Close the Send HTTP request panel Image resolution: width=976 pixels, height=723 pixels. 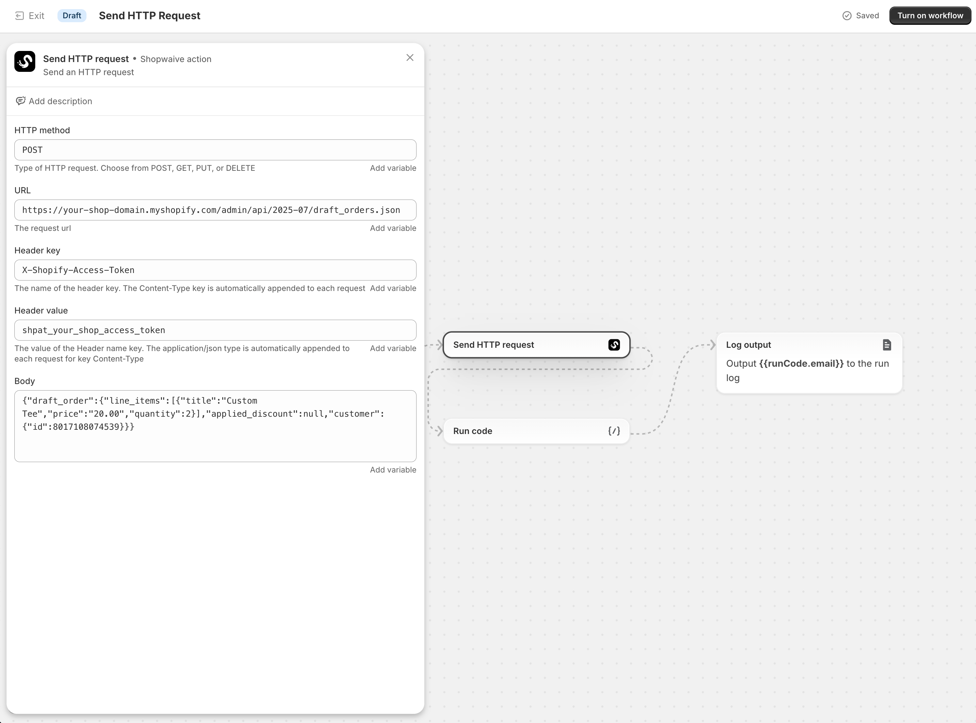pyautogui.click(x=409, y=58)
